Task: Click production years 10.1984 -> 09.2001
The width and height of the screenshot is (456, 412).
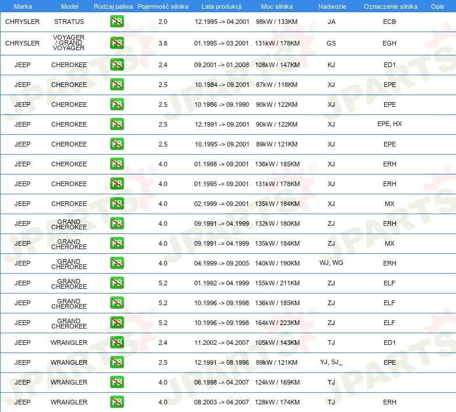Action: pyautogui.click(x=222, y=85)
